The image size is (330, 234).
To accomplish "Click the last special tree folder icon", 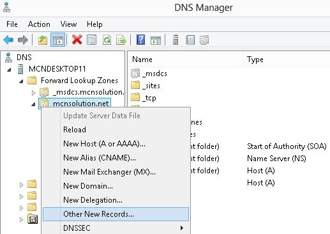I will pos(33,219).
